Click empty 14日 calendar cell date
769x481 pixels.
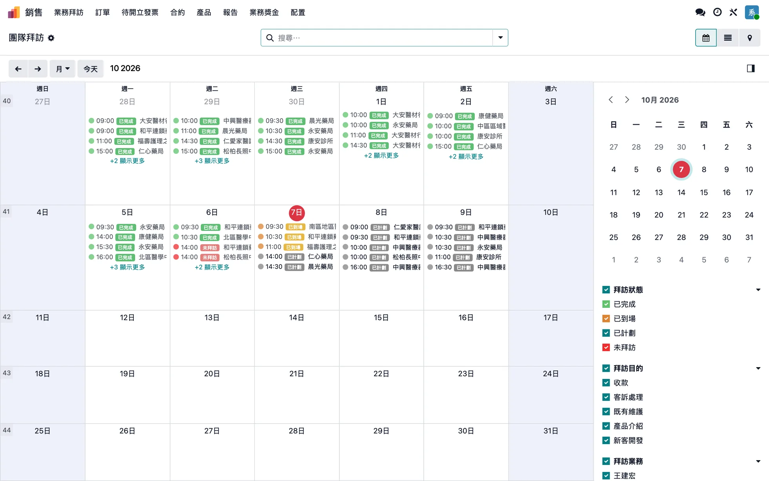[297, 318]
